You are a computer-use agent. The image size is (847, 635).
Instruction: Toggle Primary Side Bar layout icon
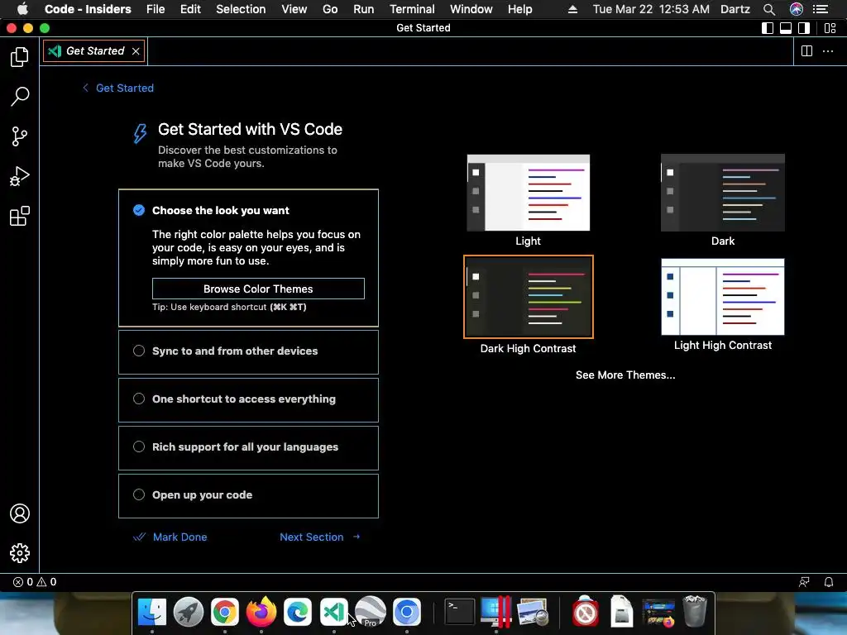pos(767,28)
